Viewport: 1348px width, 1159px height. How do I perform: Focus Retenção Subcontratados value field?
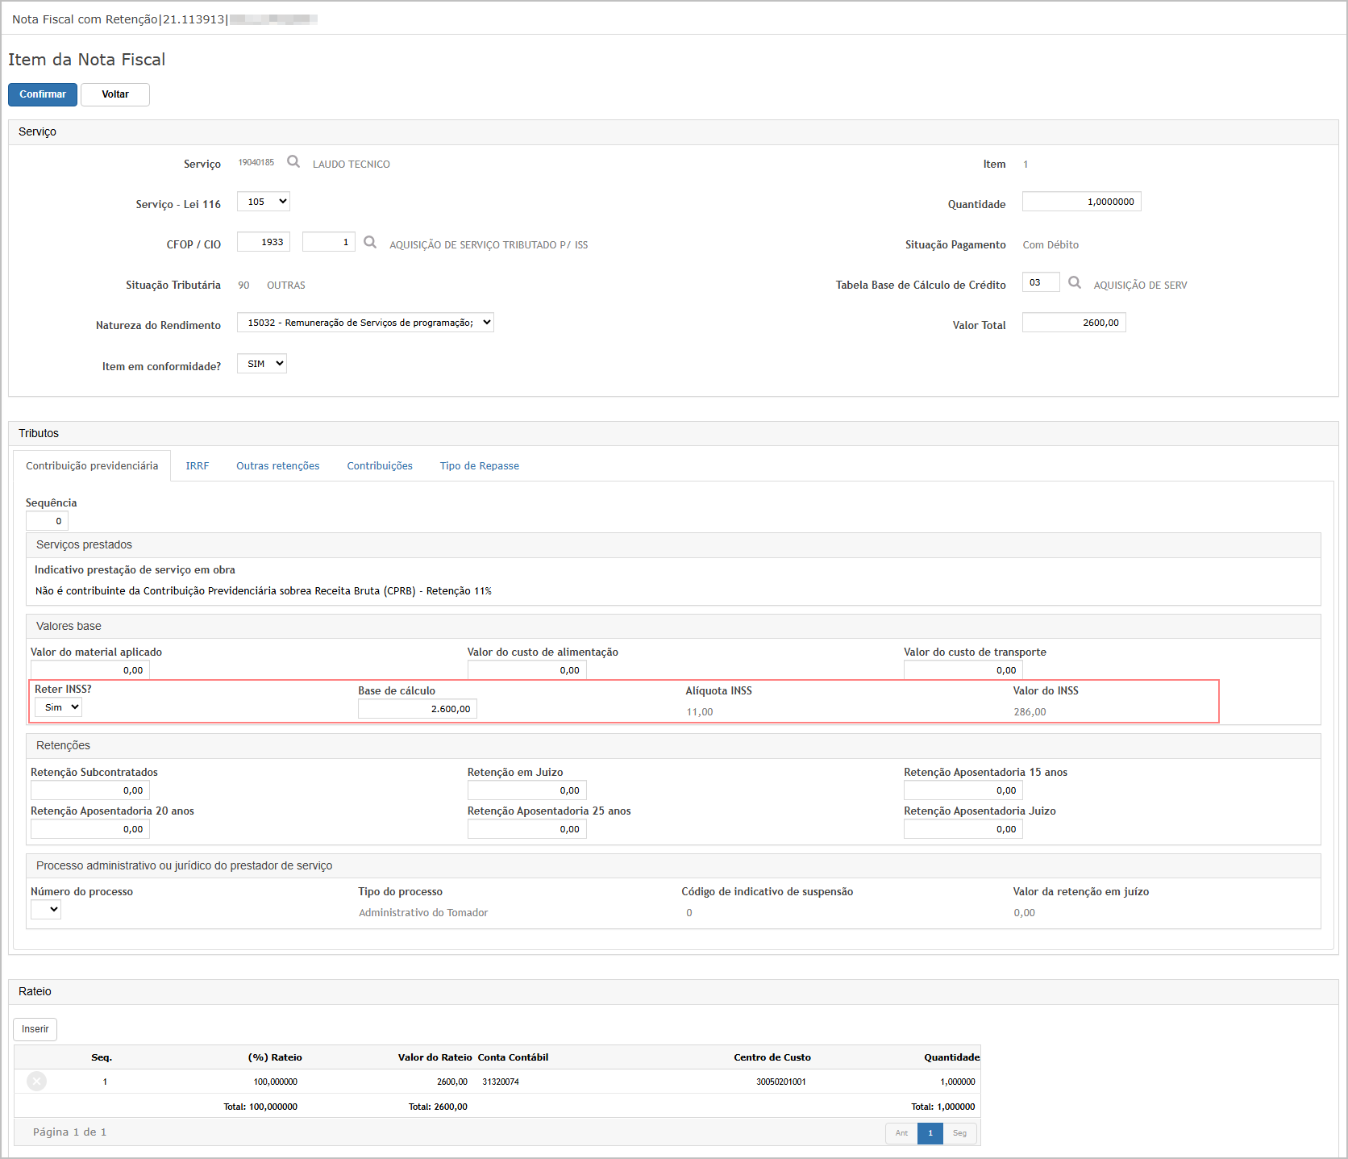[x=90, y=790]
